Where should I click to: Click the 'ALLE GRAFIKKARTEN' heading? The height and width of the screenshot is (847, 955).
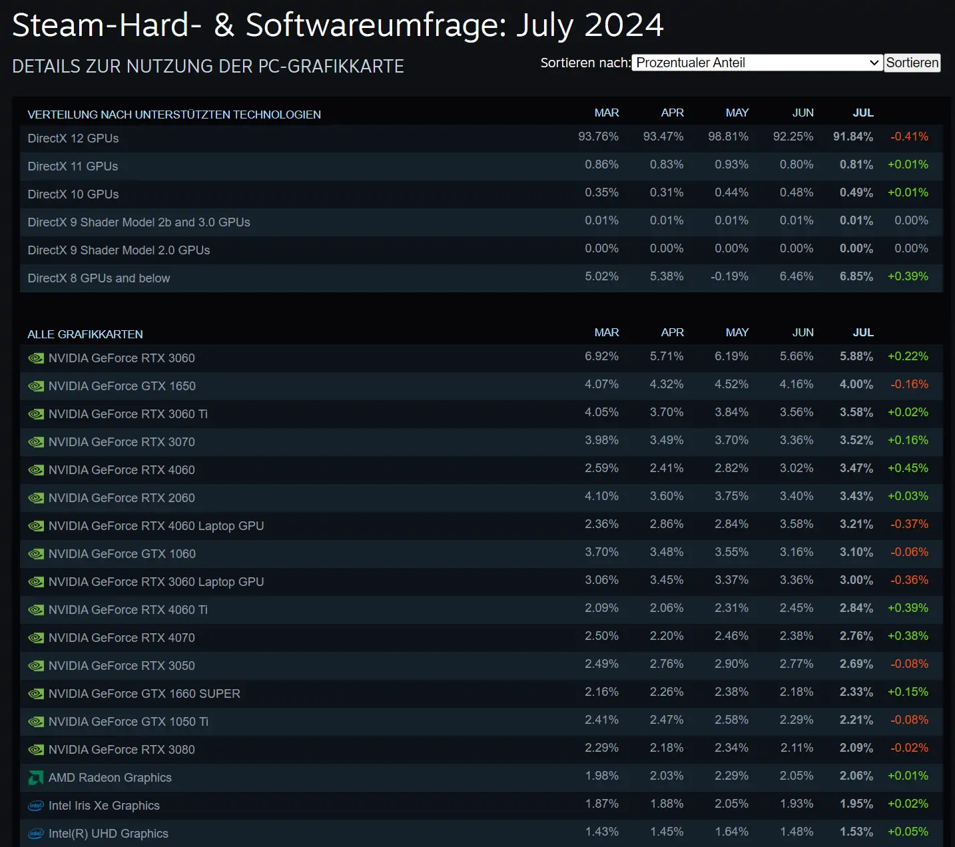pos(85,334)
